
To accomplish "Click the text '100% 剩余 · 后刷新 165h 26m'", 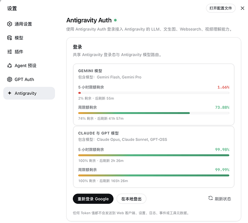I will [103, 181].
